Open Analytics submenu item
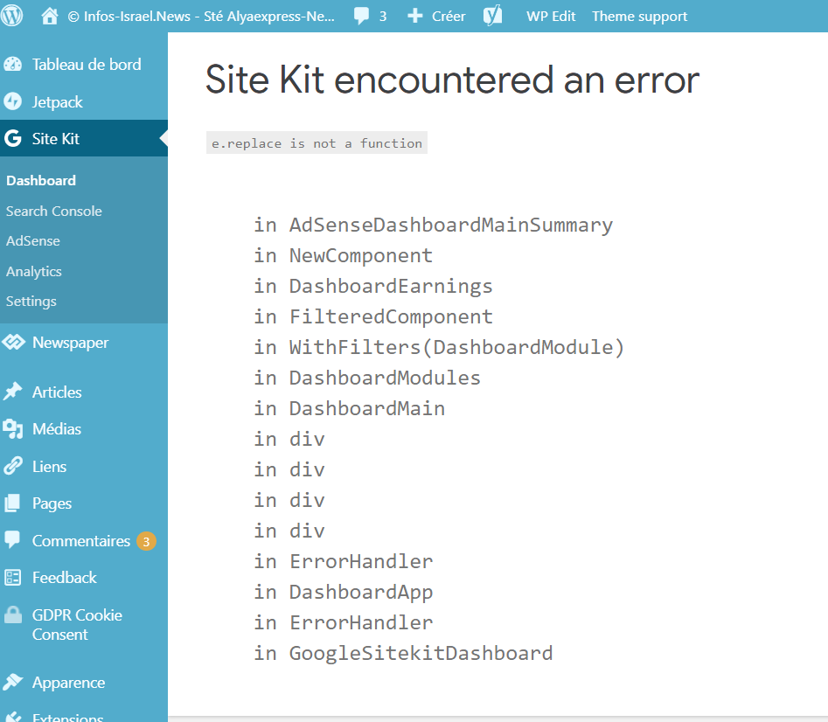The width and height of the screenshot is (828, 722). pyautogui.click(x=34, y=271)
